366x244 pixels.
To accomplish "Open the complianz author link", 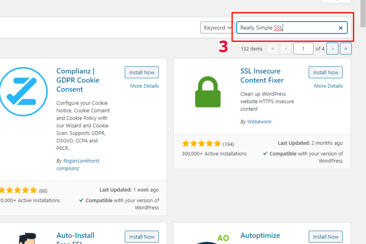I will (x=68, y=168).
